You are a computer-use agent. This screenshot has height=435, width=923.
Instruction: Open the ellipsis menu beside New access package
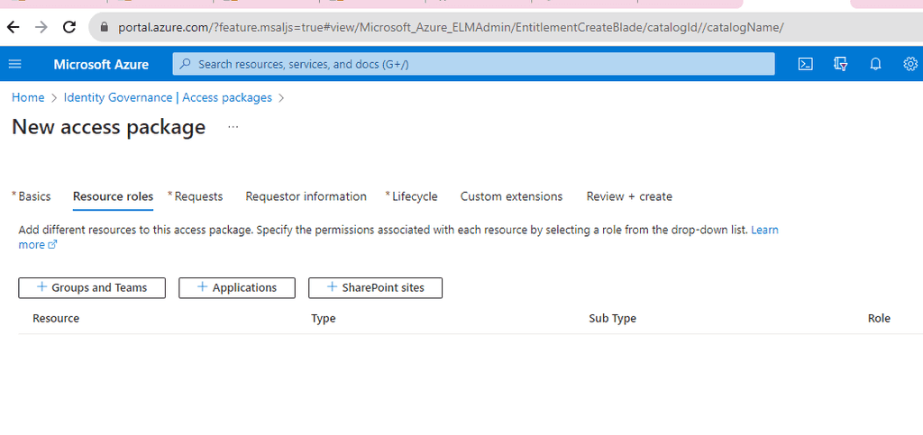point(233,127)
